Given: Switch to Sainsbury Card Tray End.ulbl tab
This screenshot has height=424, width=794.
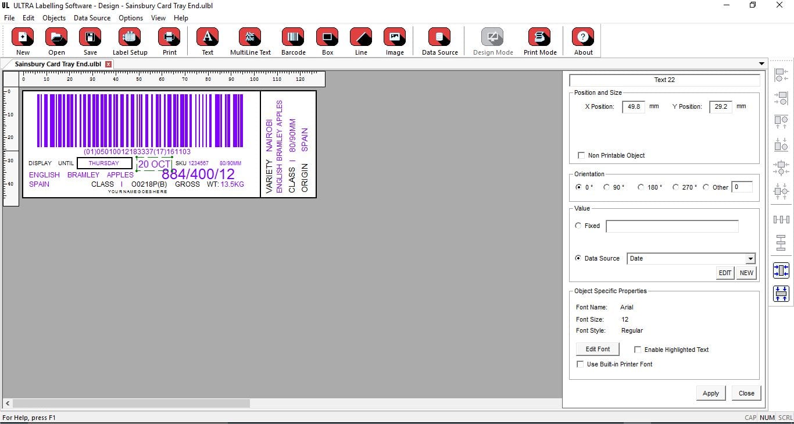Looking at the screenshot, I should coord(58,64).
